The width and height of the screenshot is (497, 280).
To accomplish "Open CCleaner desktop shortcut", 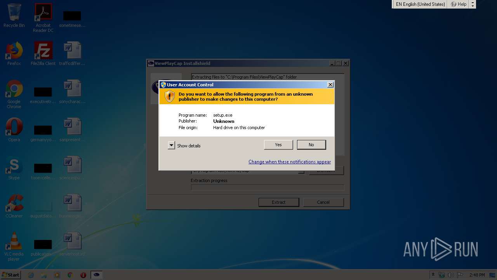I will 14,206.
